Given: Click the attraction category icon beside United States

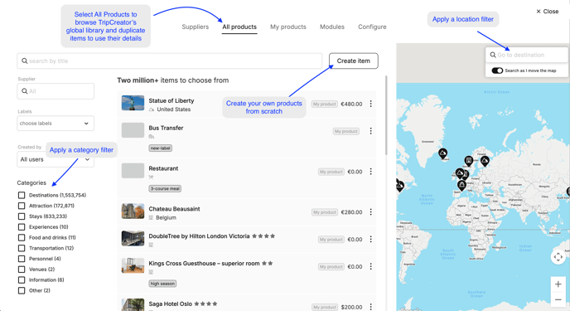Looking at the screenshot, I should [x=152, y=109].
